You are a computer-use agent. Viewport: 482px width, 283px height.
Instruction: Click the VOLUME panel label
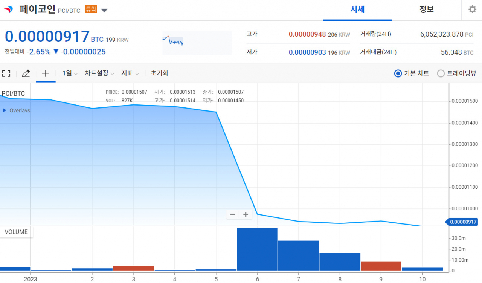[15, 232]
